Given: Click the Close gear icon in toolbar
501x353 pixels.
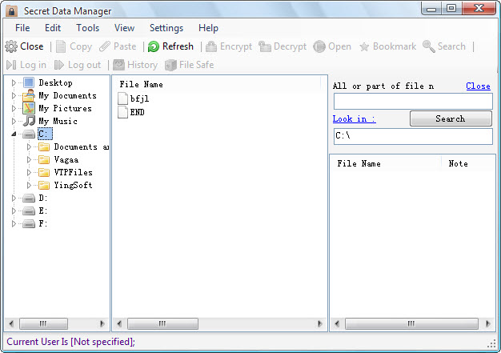Looking at the screenshot, I should [x=11, y=46].
